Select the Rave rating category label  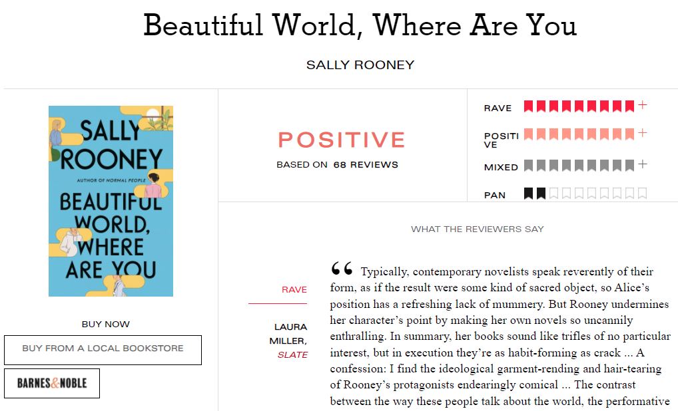click(x=498, y=108)
